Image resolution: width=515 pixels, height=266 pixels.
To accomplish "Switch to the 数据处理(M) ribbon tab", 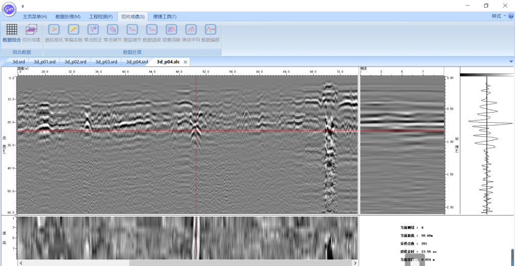I will pyautogui.click(x=68, y=17).
